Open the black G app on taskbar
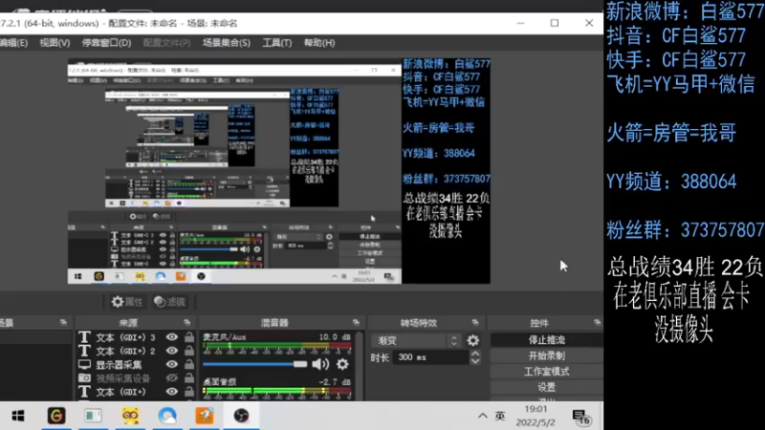Image resolution: width=765 pixels, height=430 pixels. pos(56,416)
